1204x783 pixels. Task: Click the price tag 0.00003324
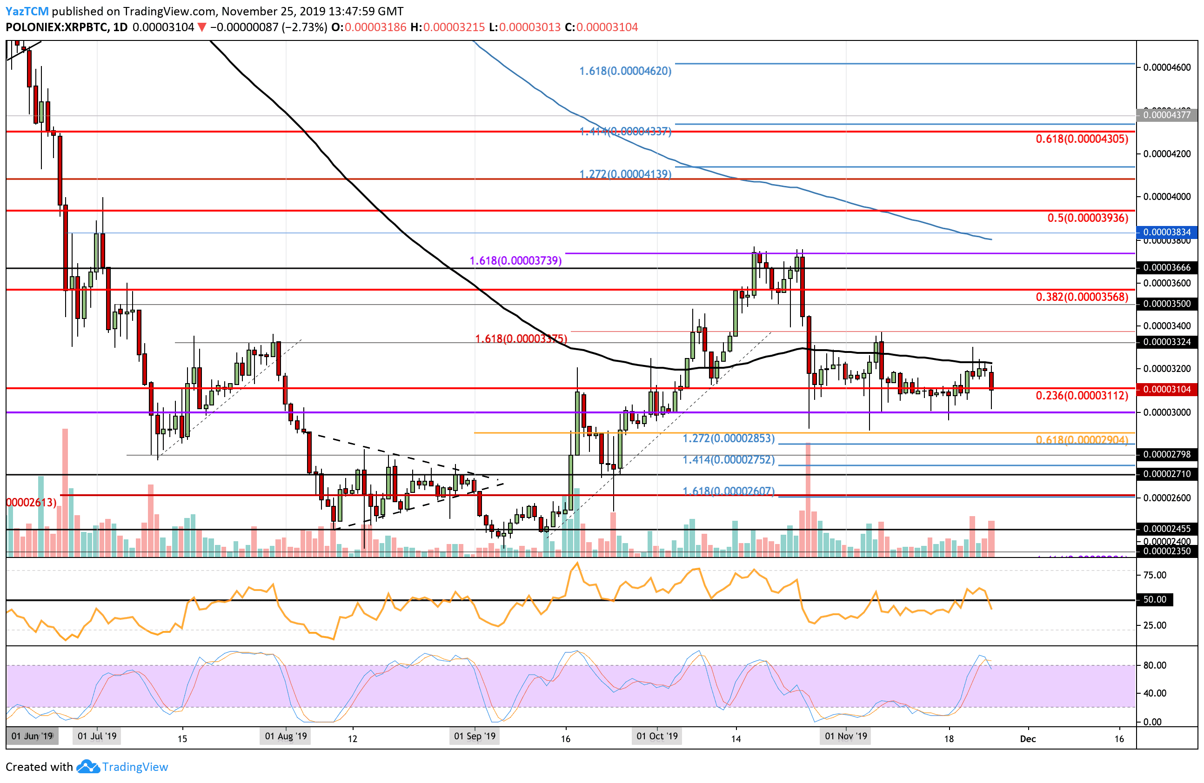(1167, 342)
